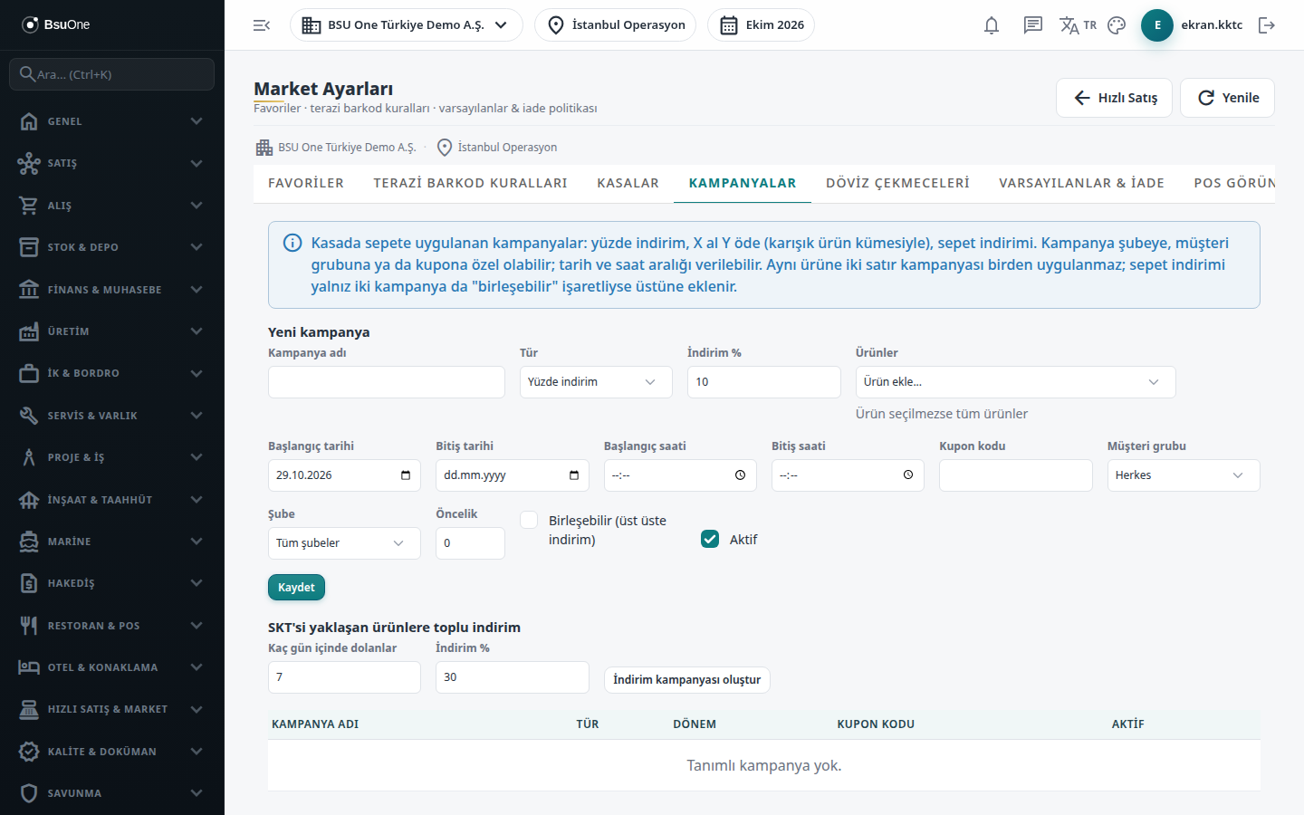Open the company selector BSU One Türkiye Demo
This screenshot has width=1304, height=815.
coord(406,25)
